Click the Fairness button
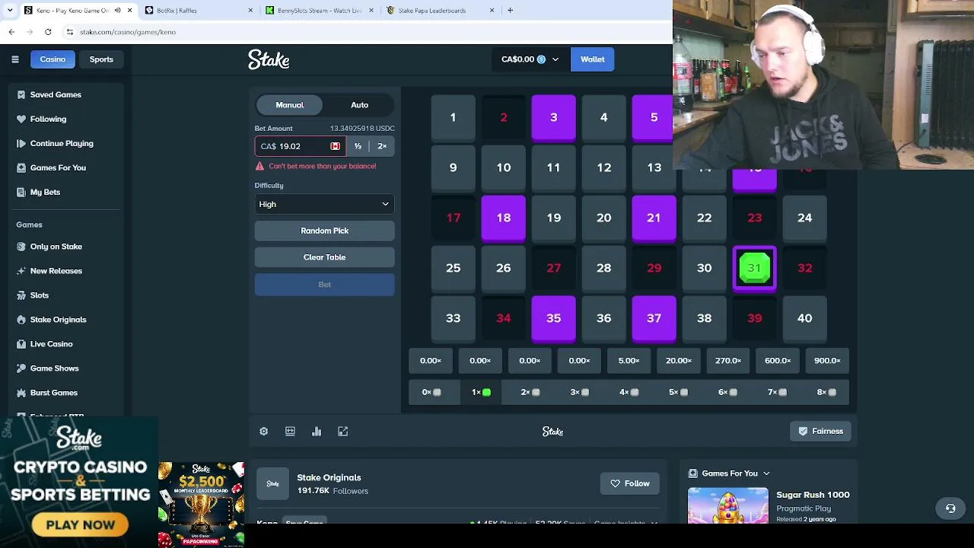 click(x=820, y=432)
